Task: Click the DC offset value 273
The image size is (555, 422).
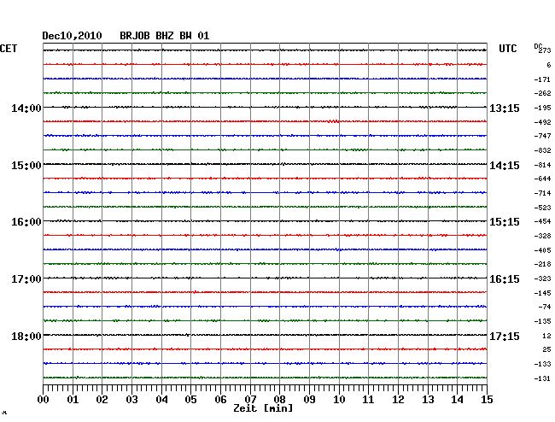Action: pos(545,50)
